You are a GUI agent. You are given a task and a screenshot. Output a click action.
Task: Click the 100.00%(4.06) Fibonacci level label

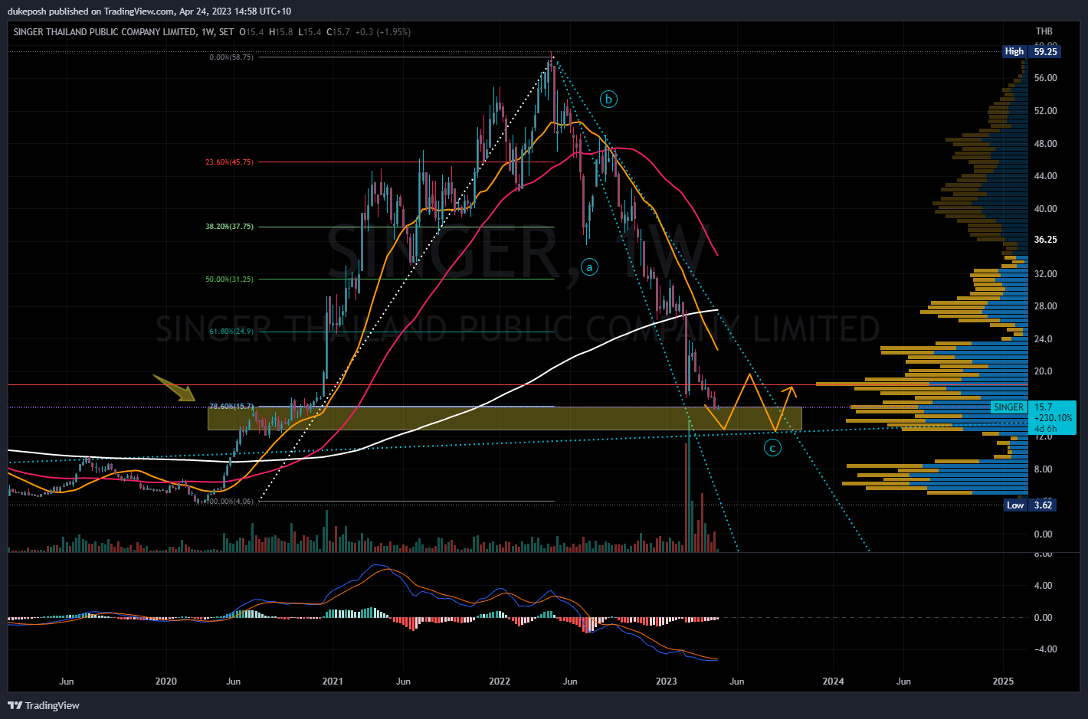tap(229, 502)
